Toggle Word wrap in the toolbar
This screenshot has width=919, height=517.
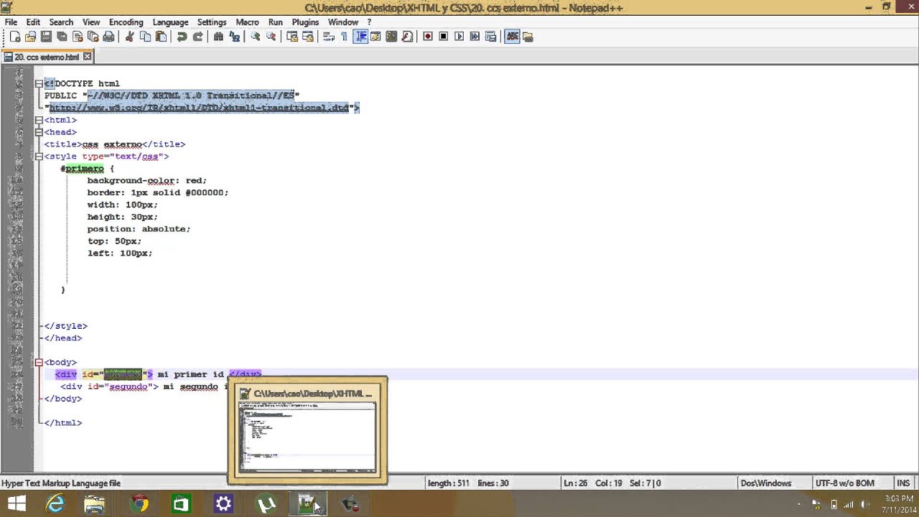tap(328, 37)
